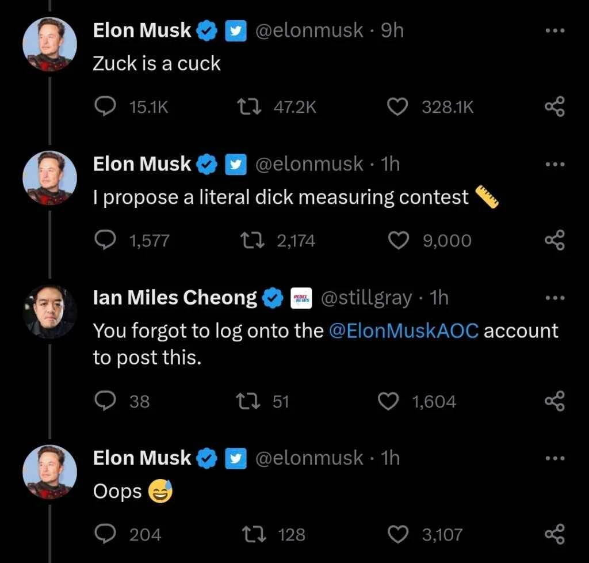Open the @stillgray handle profile
Viewport: 589px width, 563px height.
click(366, 298)
